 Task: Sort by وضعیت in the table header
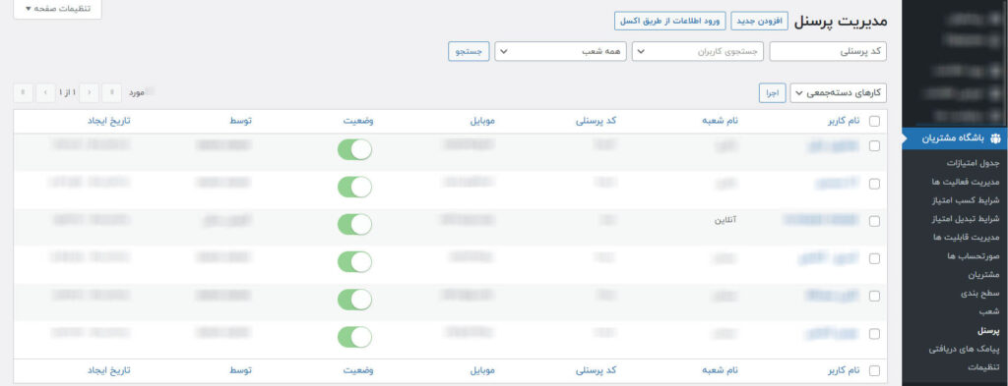358,121
